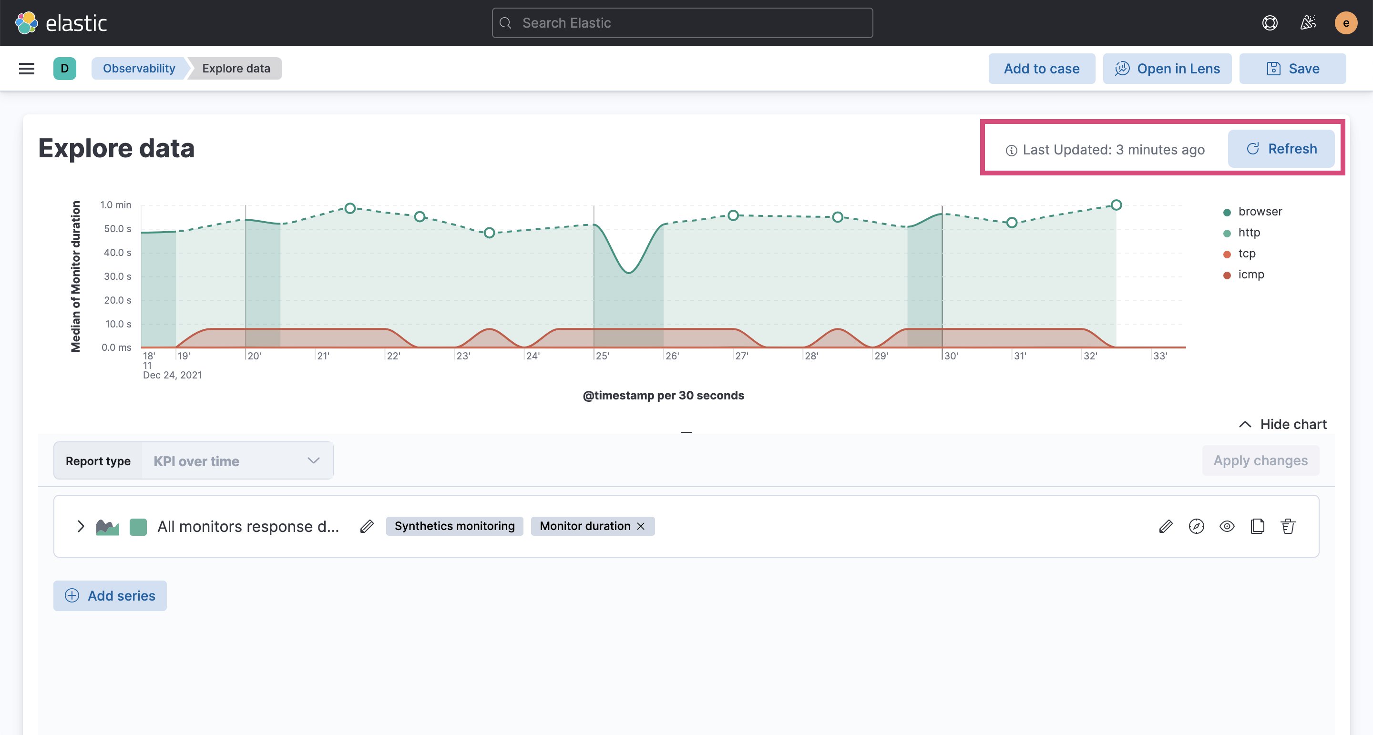This screenshot has height=735, width=1373.
Task: Focus the Search Elastic field
Action: [682, 23]
